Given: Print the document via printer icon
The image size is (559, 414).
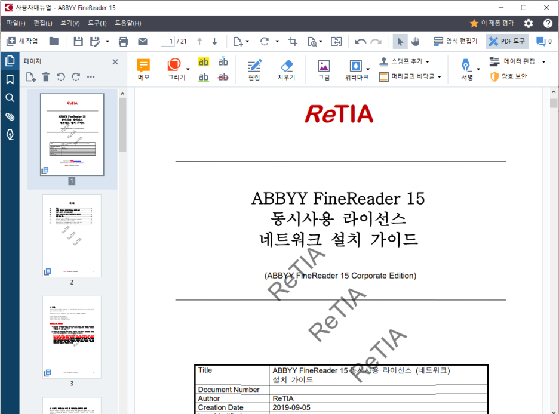Looking at the screenshot, I should click(124, 42).
